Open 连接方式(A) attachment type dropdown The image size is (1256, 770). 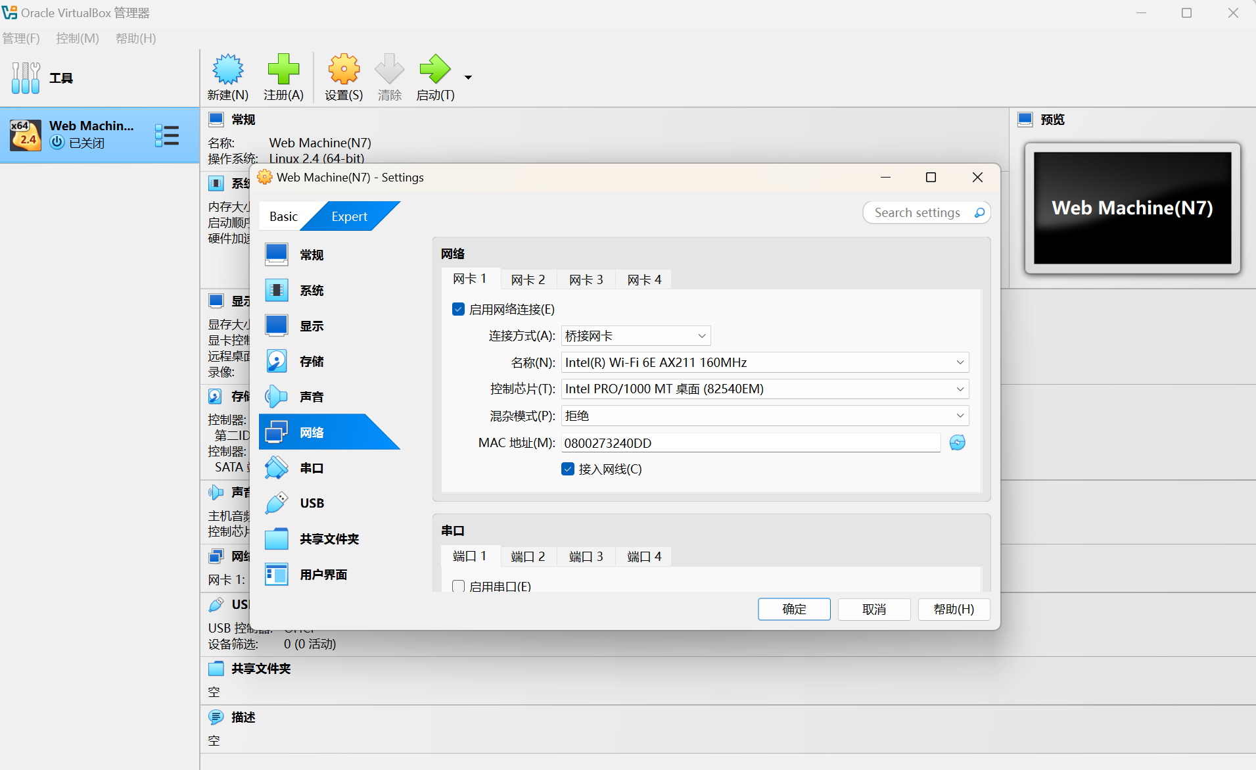(x=636, y=336)
